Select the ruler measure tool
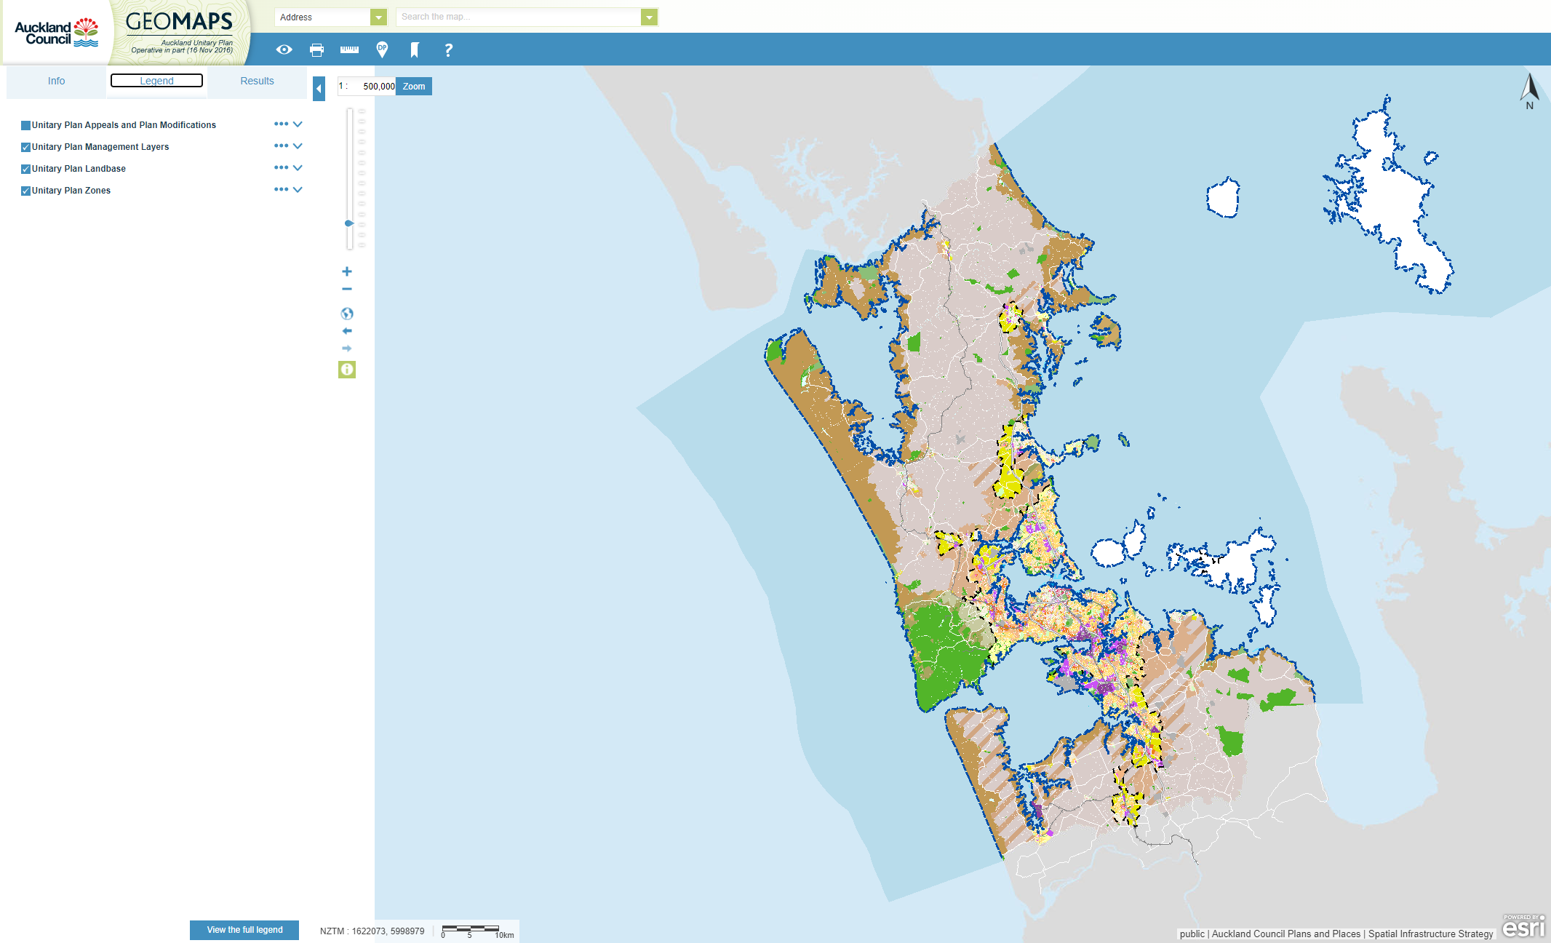Screen dimensions: 1551x943 (x=349, y=49)
